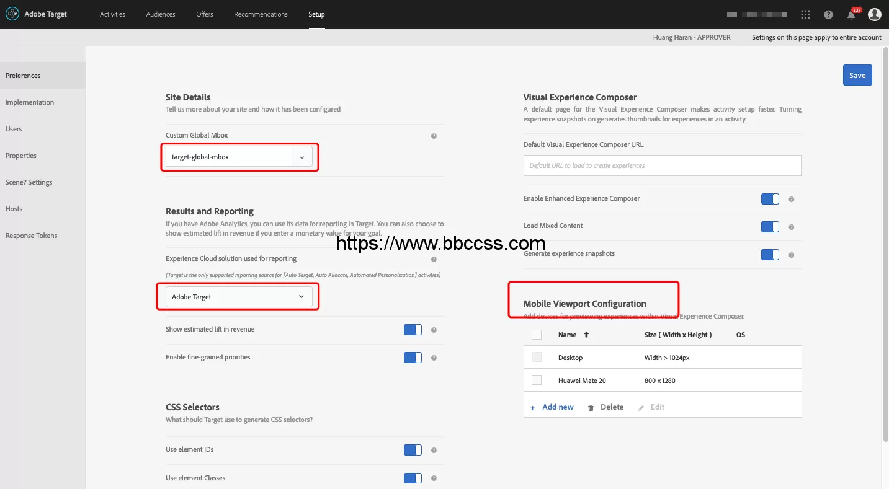The image size is (889, 489).
Task: Click the Default Visual Experience Composer URL field
Action: (x=663, y=165)
